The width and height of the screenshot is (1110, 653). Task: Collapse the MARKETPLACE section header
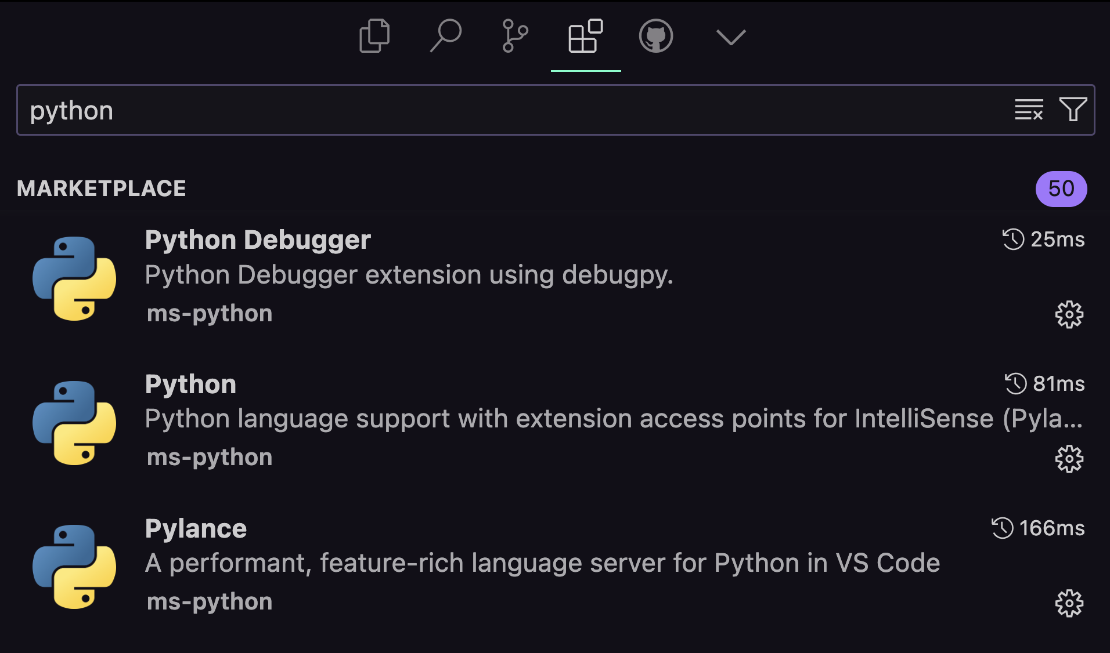click(x=102, y=188)
